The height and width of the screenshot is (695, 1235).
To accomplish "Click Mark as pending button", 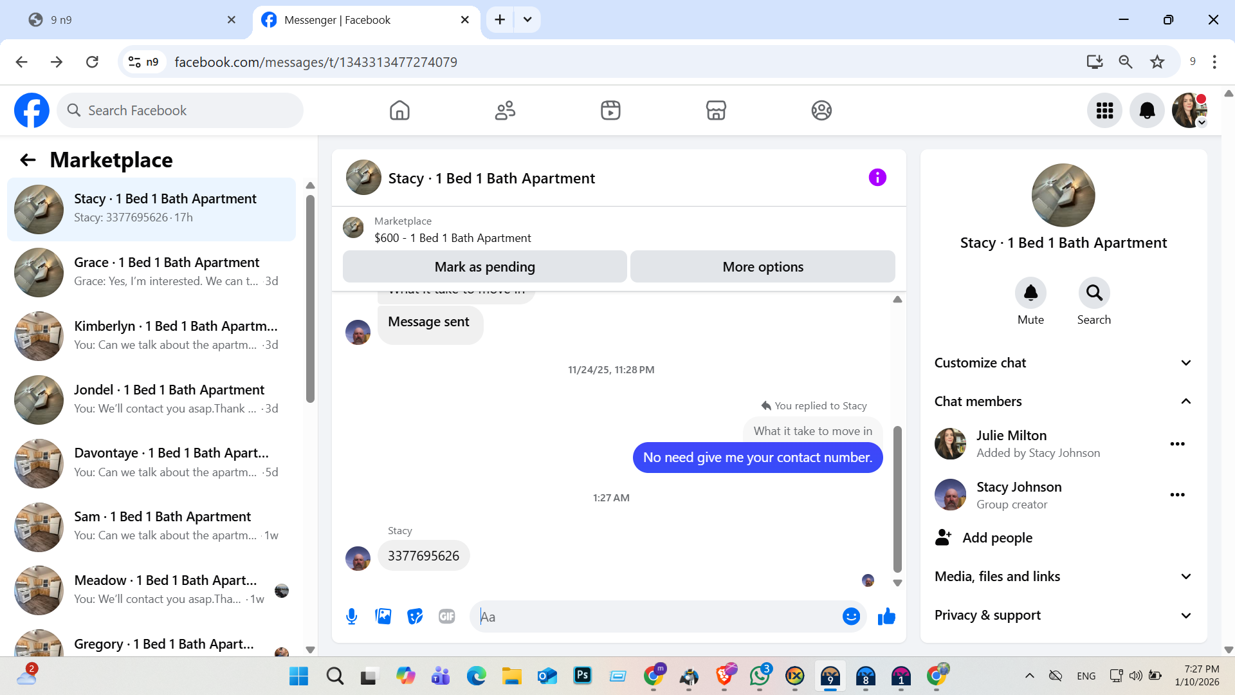I will (484, 266).
